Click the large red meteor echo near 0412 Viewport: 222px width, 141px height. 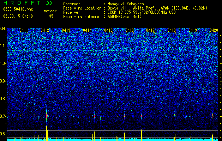(x=47, y=116)
